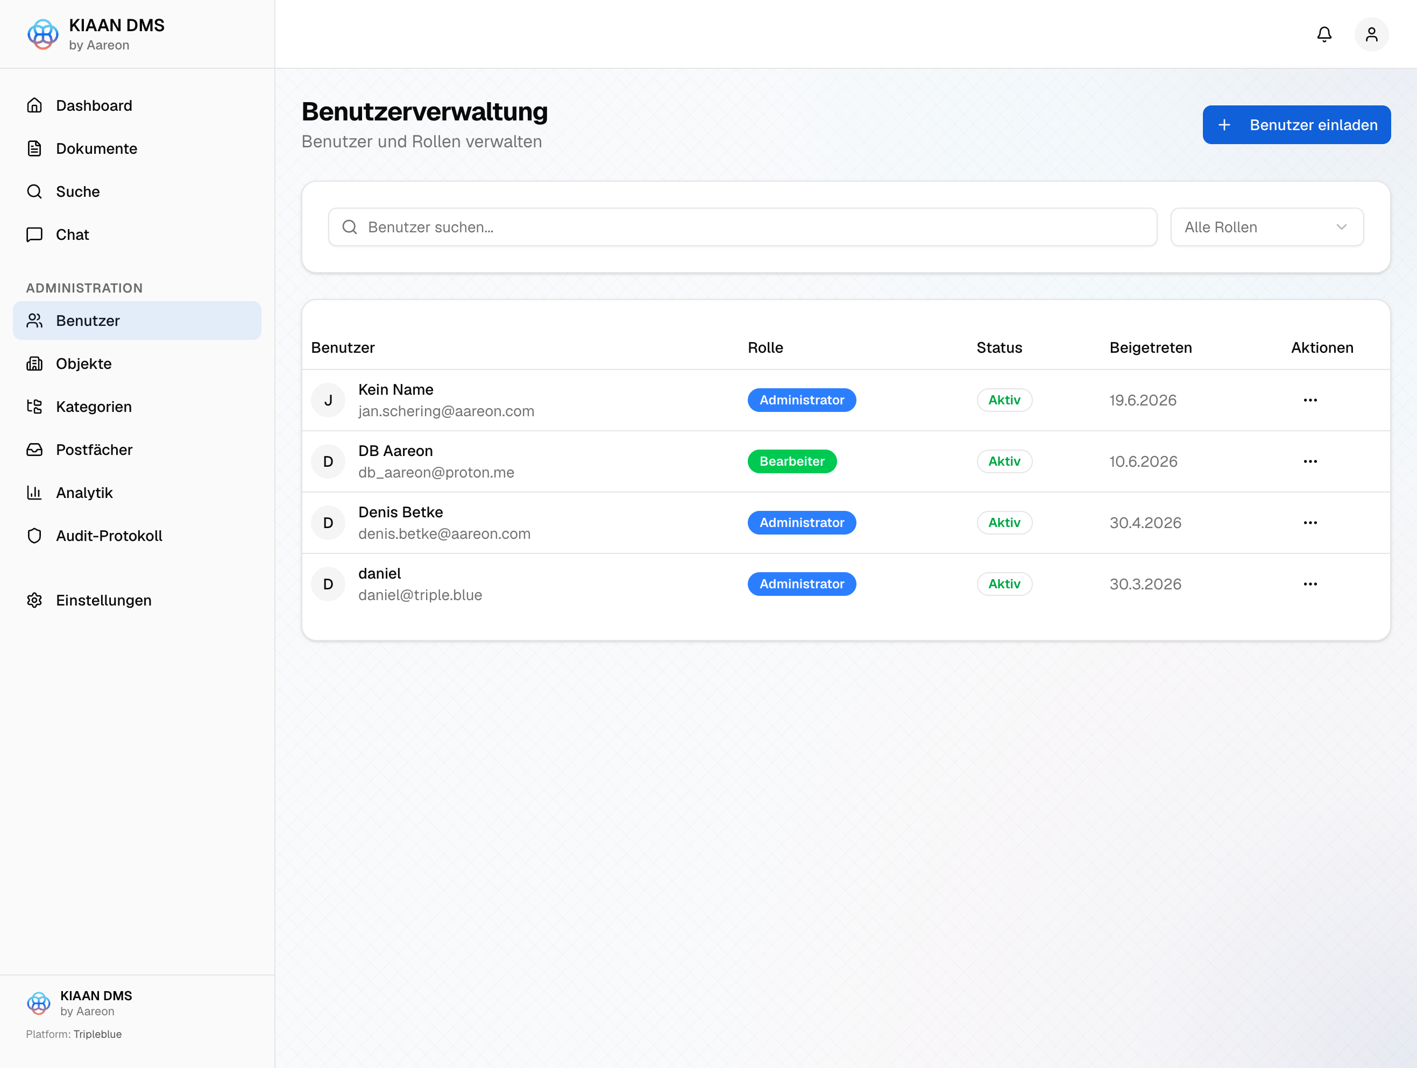Click email db_aareon@proton.me
This screenshot has height=1068, width=1417.
pos(436,473)
